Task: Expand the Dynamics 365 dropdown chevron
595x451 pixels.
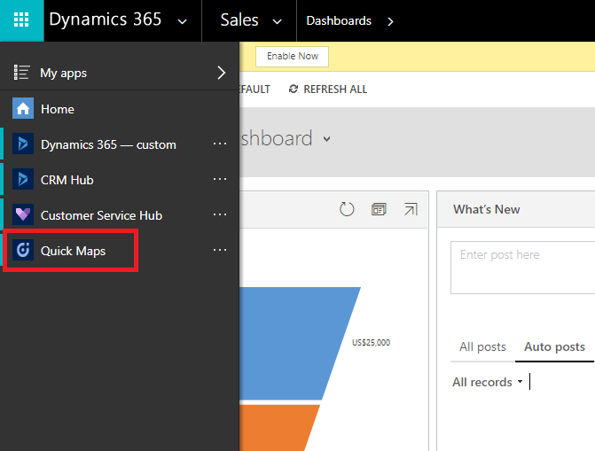Action: coord(183,21)
